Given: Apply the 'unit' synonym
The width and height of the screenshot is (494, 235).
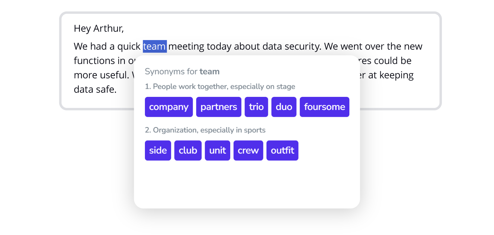Looking at the screenshot, I should click(217, 150).
